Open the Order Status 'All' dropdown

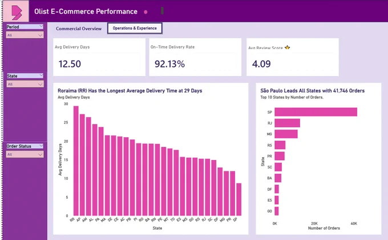(x=25, y=154)
